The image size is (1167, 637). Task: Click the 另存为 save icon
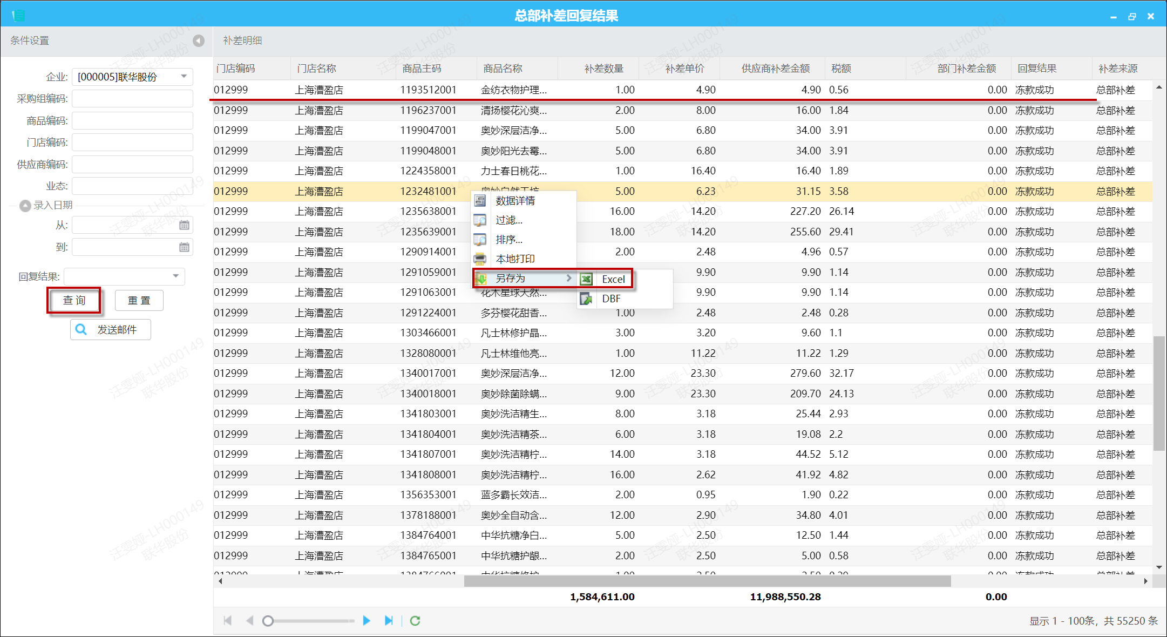[x=481, y=279]
